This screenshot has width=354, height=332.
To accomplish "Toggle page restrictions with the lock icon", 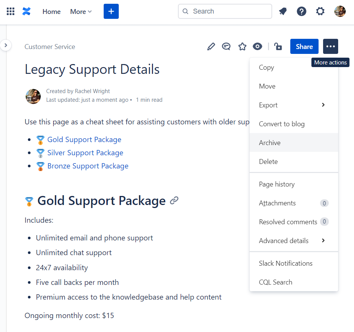I will 278,46.
